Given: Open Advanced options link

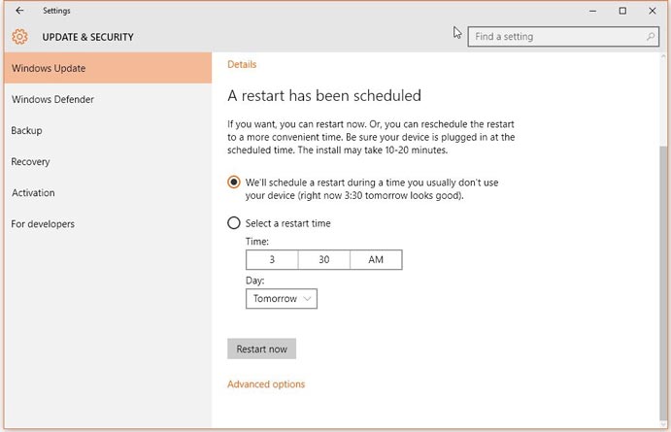Looking at the screenshot, I should [266, 384].
